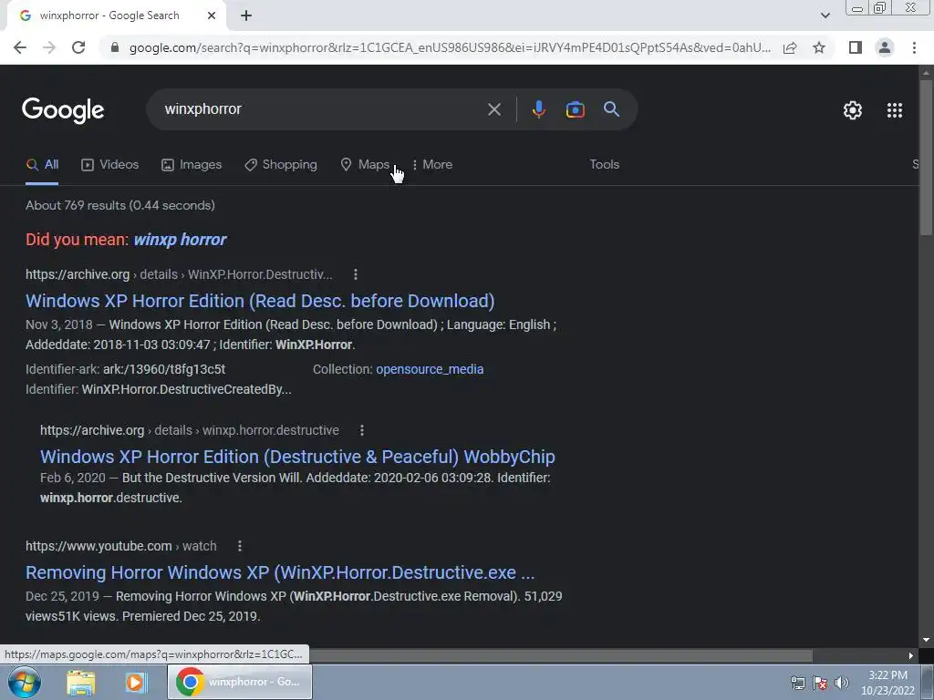This screenshot has height=700, width=934.
Task: Open Windows XP Horror Edition Read Desc link
Action: tap(260, 301)
